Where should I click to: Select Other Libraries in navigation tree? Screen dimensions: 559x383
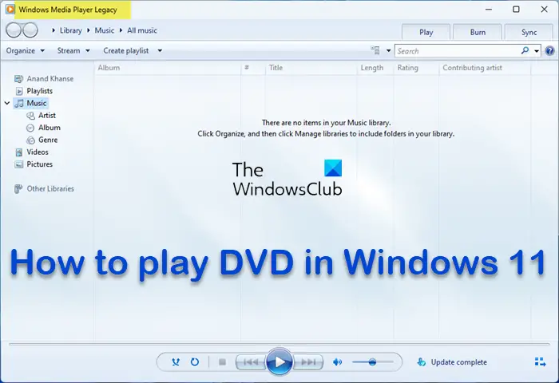(50, 189)
